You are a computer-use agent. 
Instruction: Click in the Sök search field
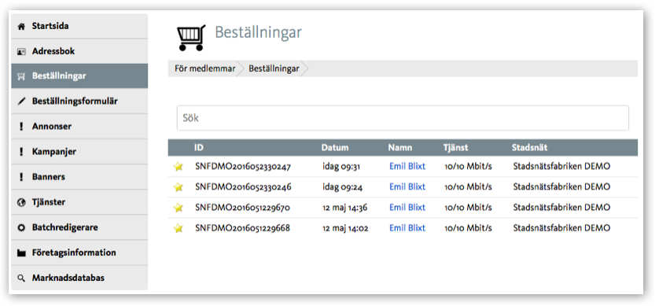coord(403,118)
